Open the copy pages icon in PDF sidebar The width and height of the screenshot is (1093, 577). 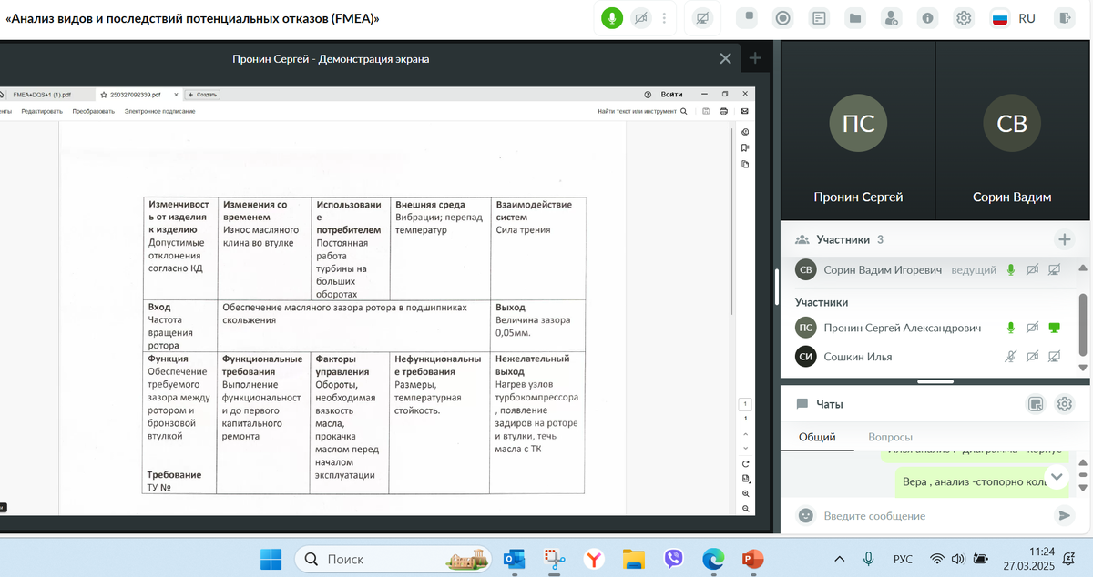(745, 164)
